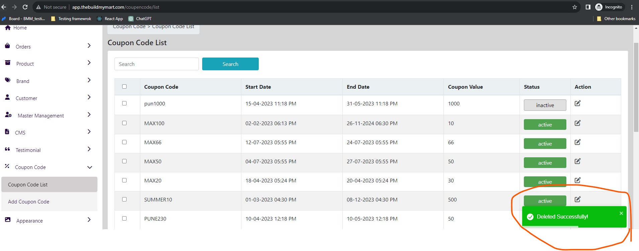Check the MAX50 row checkbox

coord(125,161)
